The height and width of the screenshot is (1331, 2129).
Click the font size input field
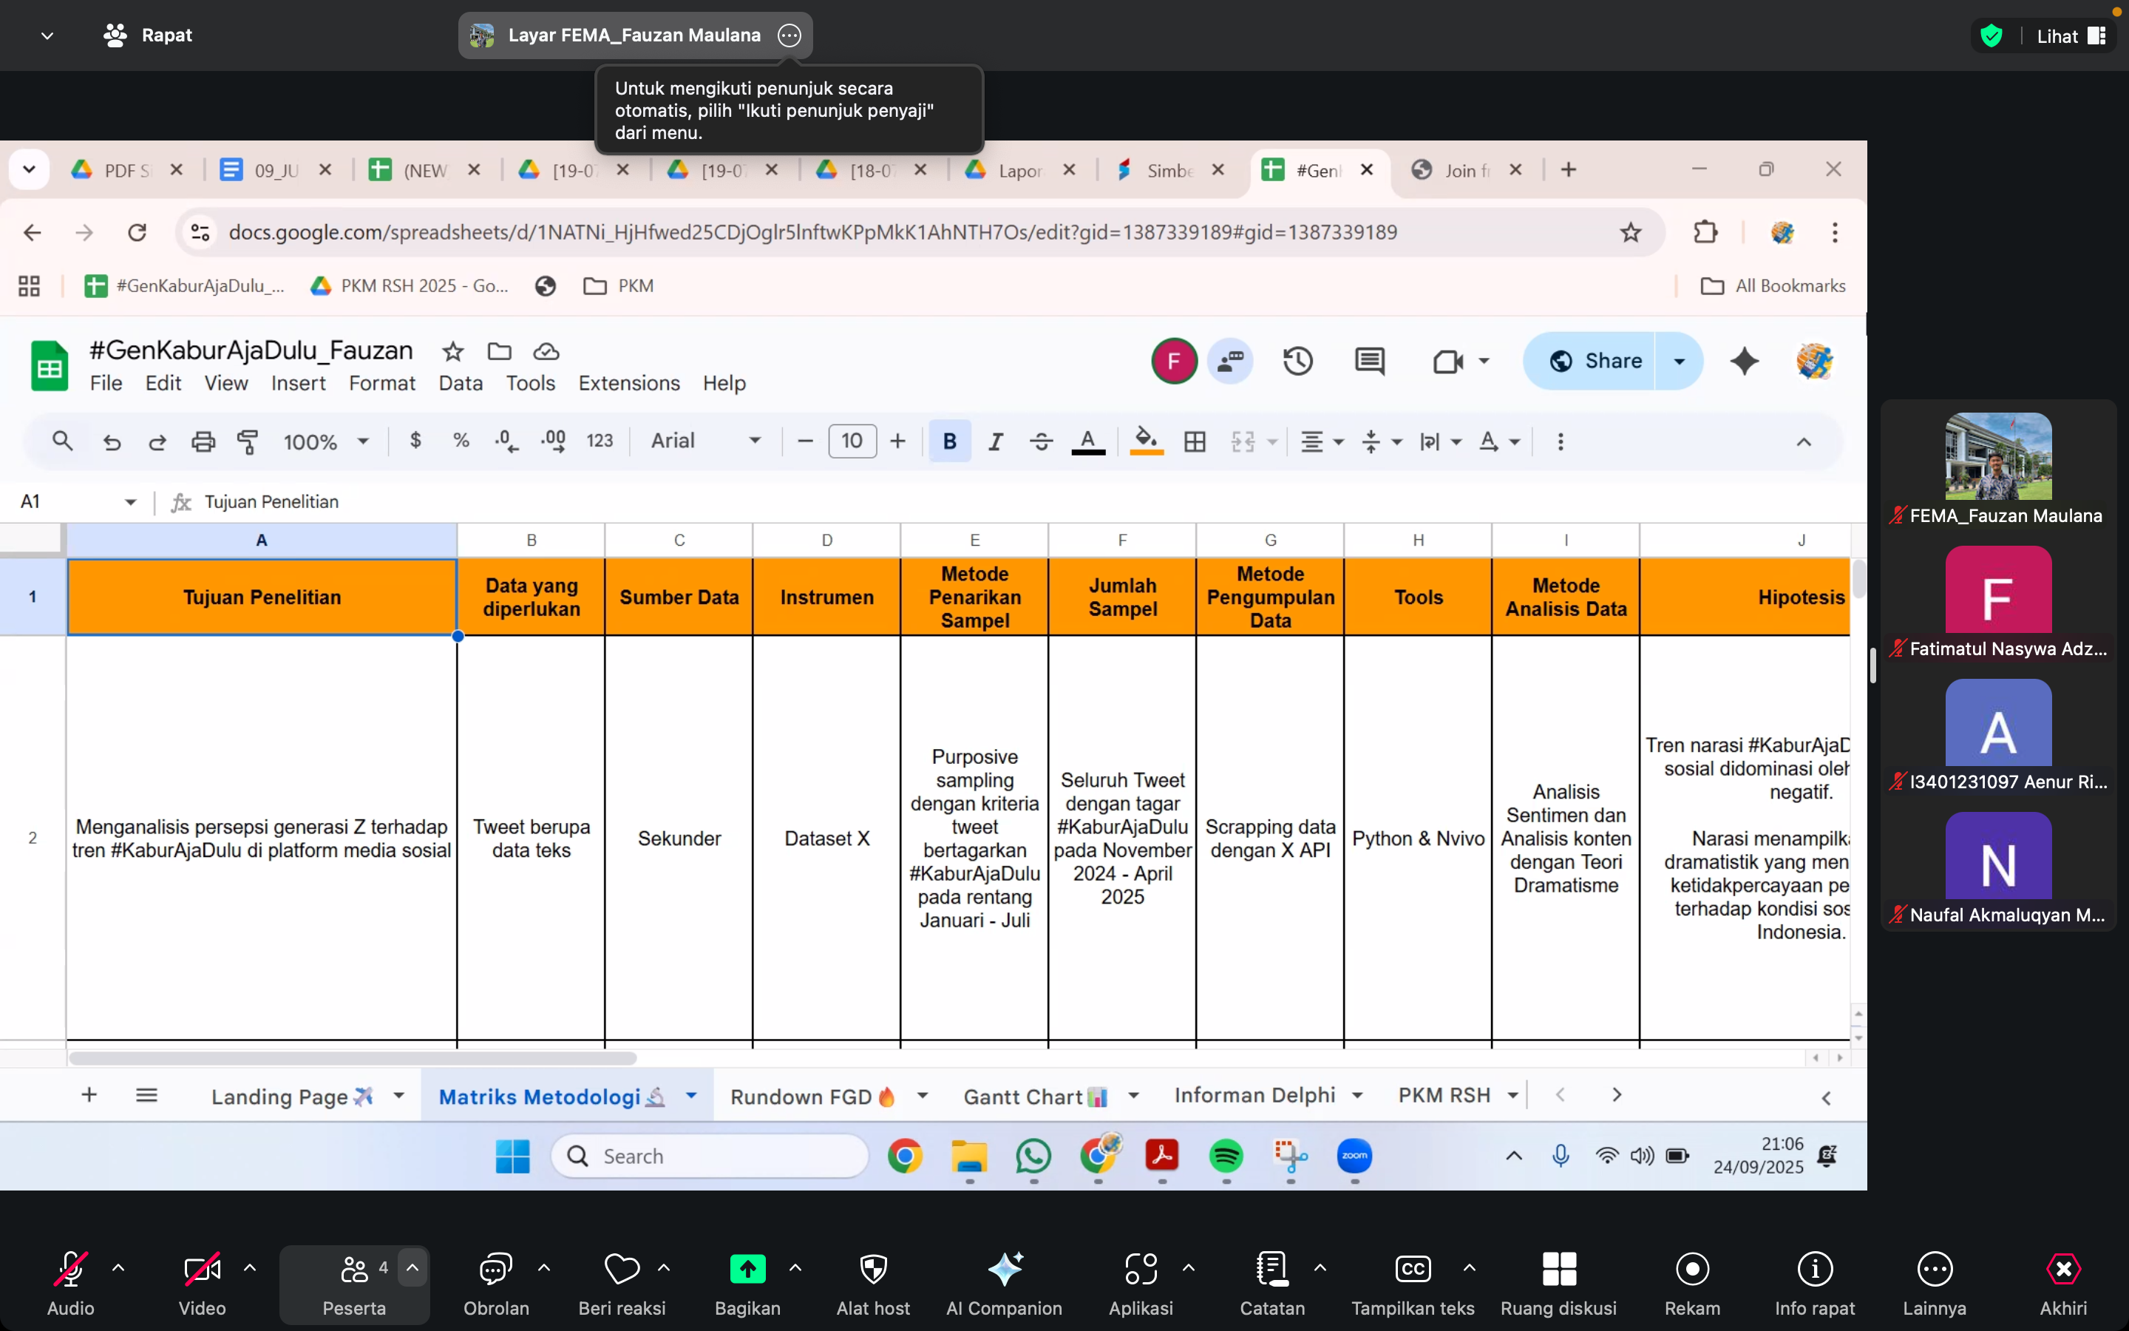coord(852,441)
